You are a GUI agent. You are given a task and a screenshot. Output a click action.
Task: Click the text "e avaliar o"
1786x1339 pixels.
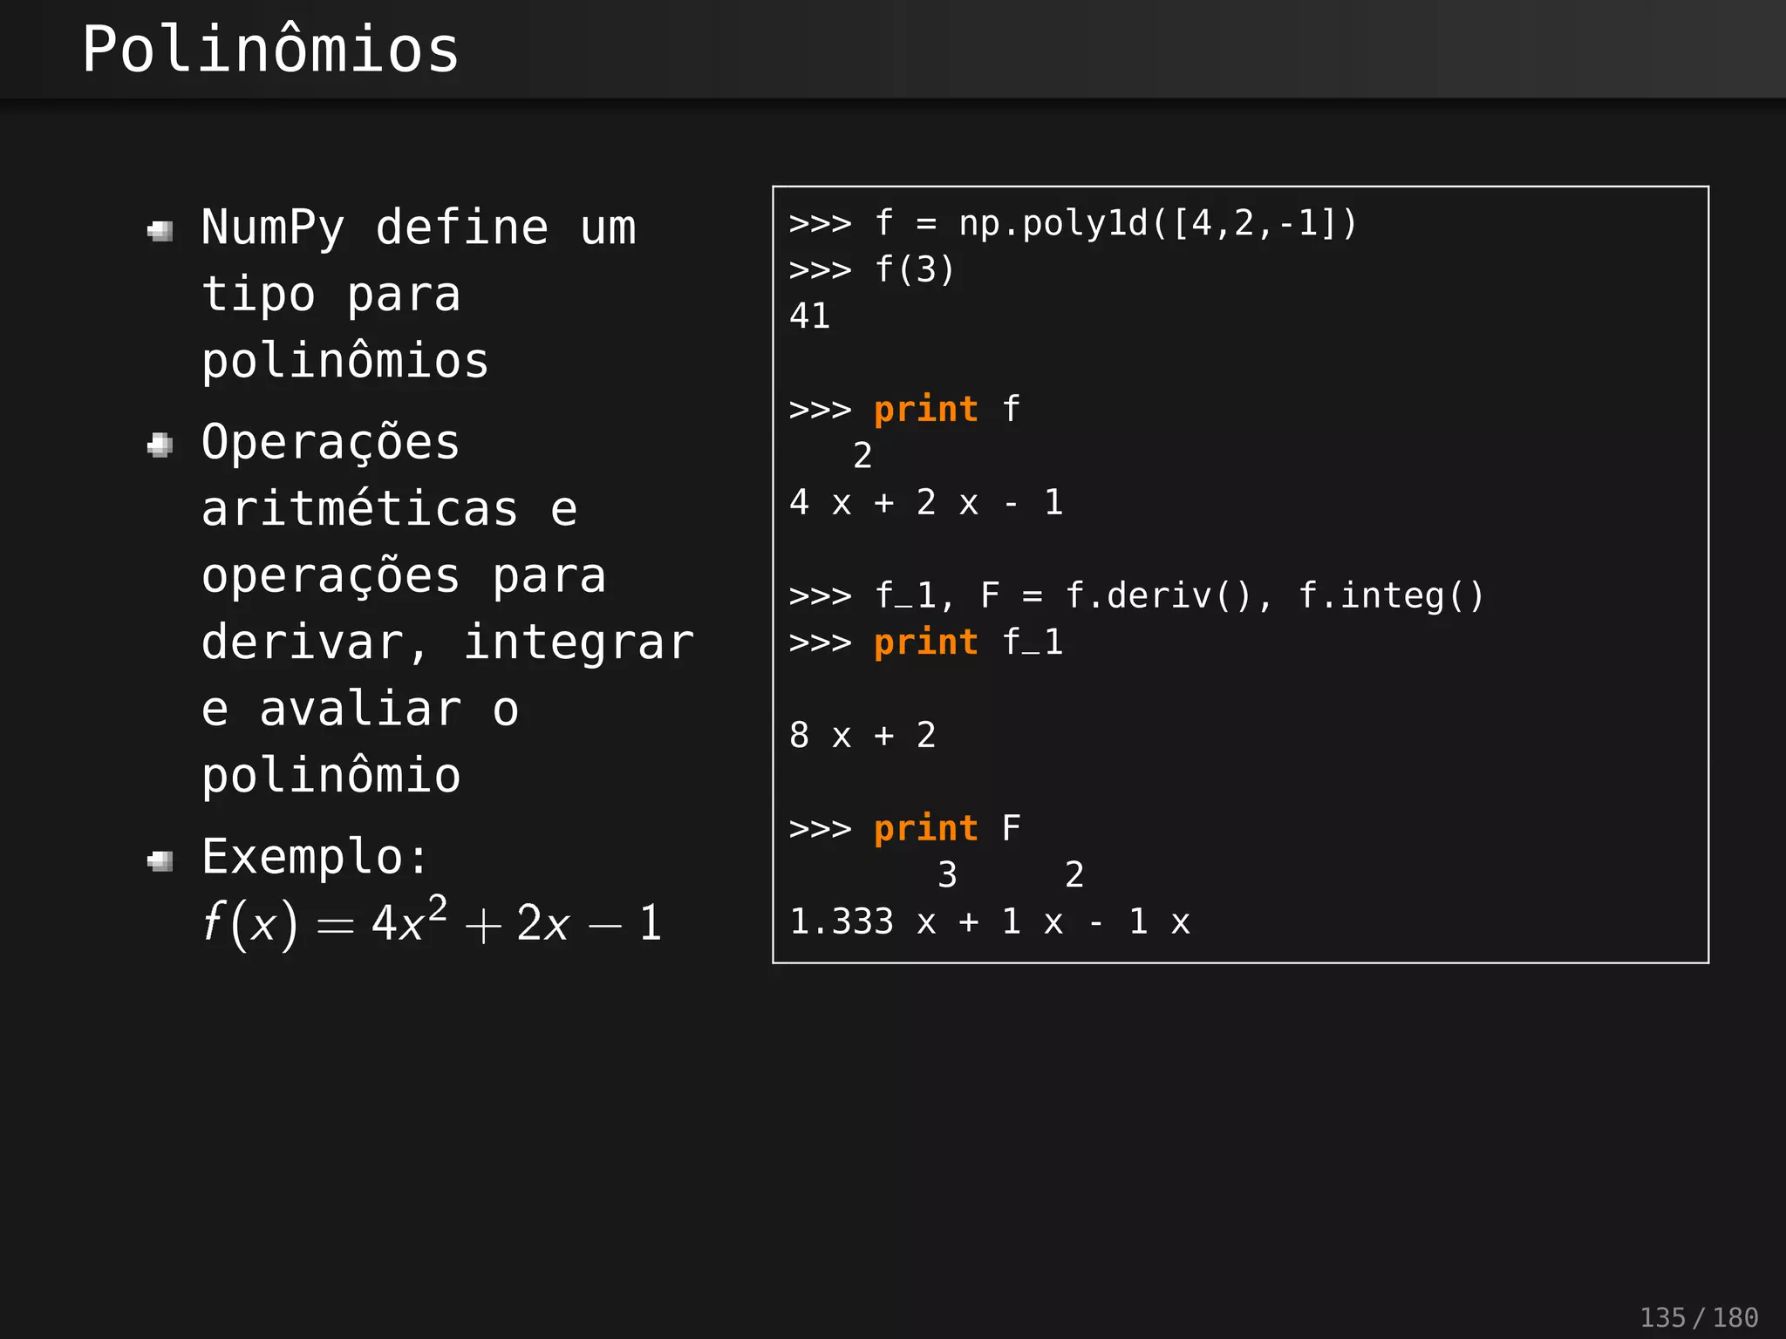pos(360,709)
